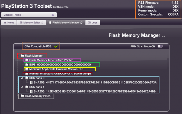Collapse the ROS bank 1 node
Image resolution: width=182 pixels, height=114 pixels.
22,87
